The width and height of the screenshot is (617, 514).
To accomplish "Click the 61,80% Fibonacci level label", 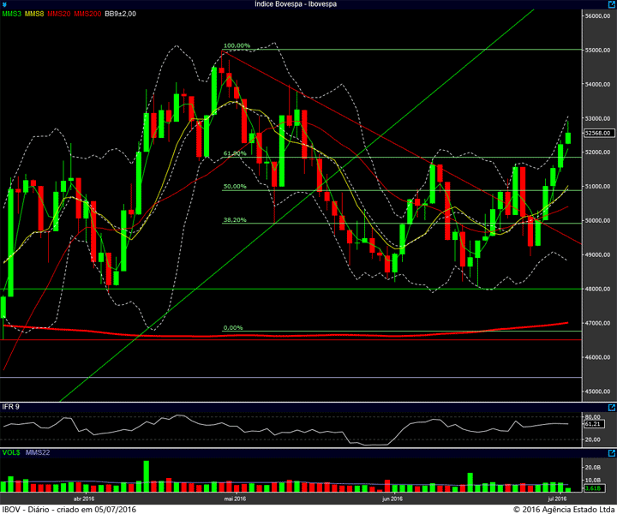I will click(x=235, y=153).
